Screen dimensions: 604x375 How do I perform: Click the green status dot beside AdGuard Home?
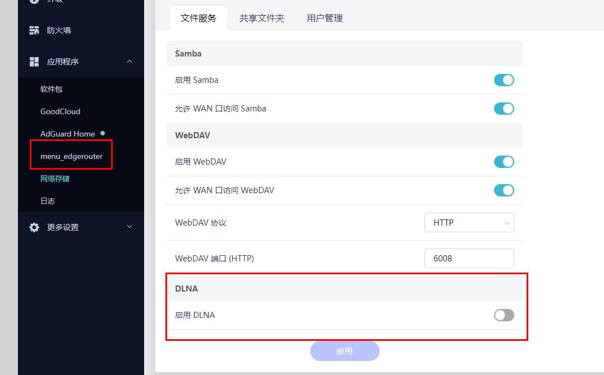[102, 133]
